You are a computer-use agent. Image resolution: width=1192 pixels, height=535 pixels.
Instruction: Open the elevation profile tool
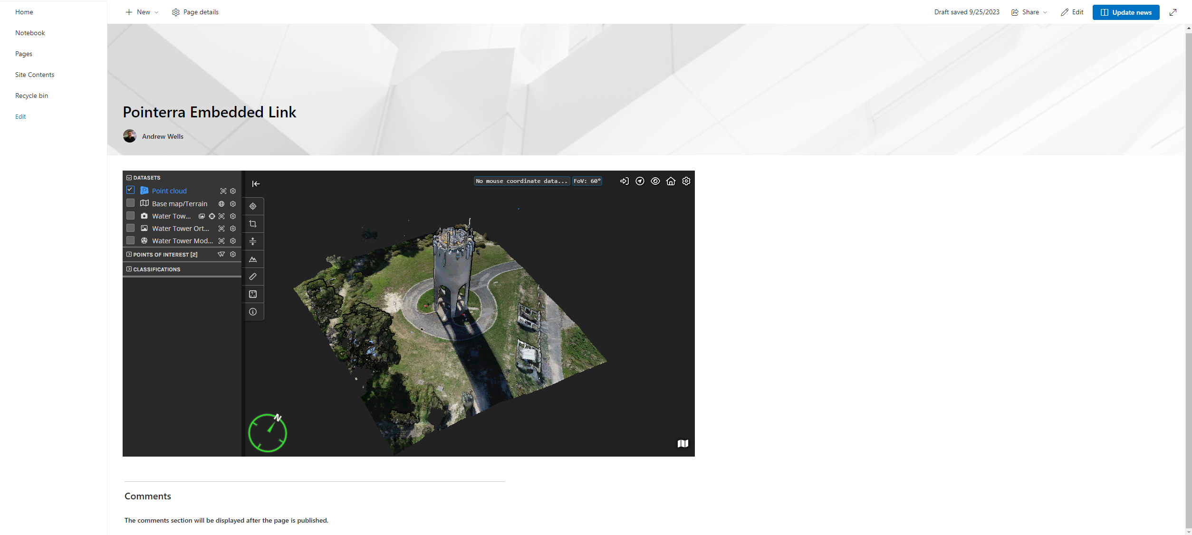253,259
